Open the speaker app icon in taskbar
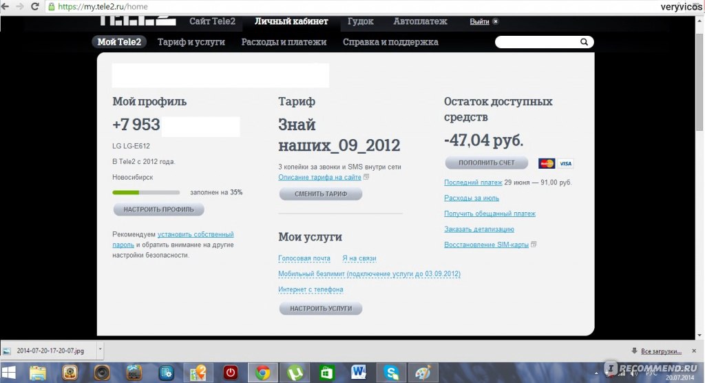705x383 pixels. coord(102,373)
